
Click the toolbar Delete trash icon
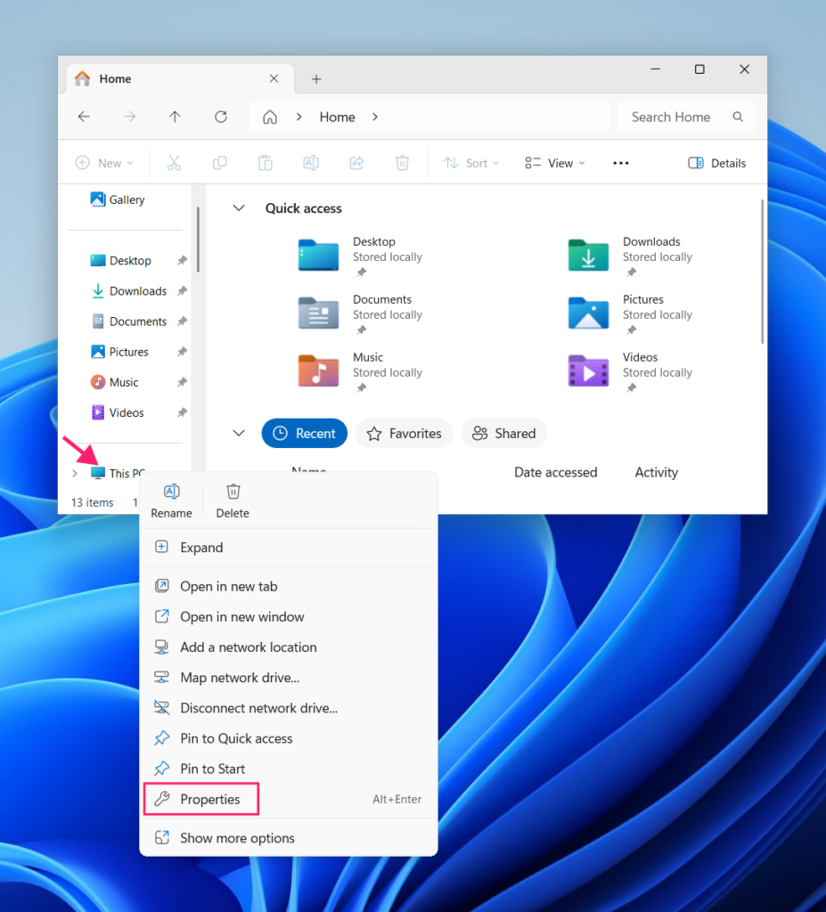click(402, 163)
